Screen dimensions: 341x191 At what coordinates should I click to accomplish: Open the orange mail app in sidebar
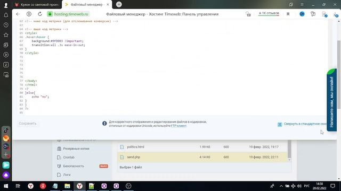click(x=6, y=138)
